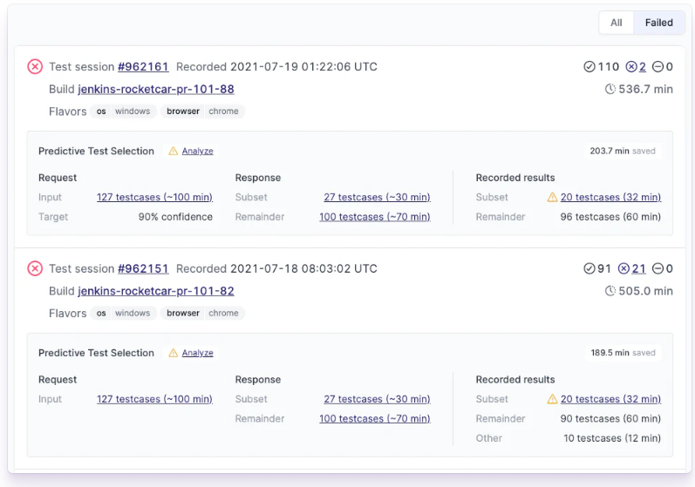The height and width of the screenshot is (487, 695).
Task: Click the chrome browser flavor tag, second session
Action: click(x=223, y=314)
